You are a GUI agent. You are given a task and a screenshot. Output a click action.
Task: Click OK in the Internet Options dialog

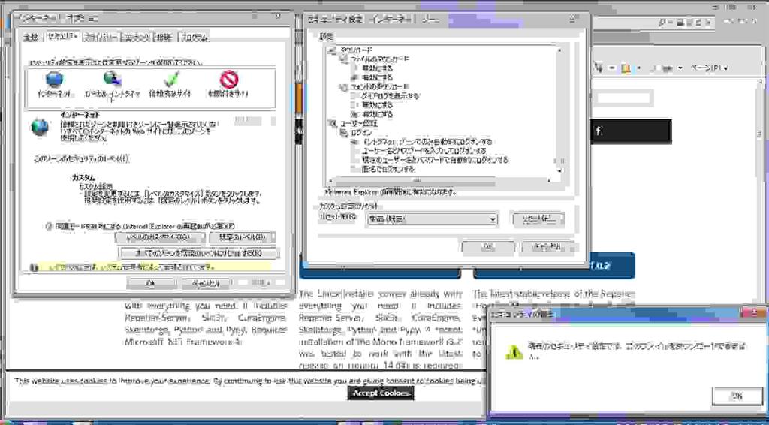[x=150, y=283]
